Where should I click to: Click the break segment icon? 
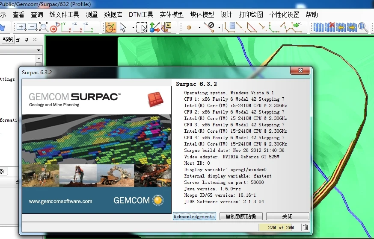tap(263, 28)
